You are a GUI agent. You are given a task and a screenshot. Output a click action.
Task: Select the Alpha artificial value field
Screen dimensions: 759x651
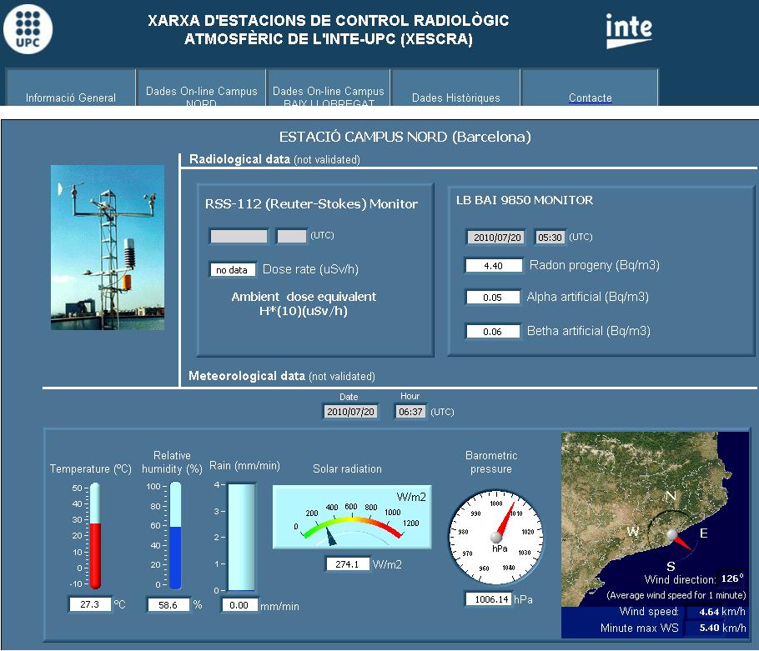click(x=493, y=298)
